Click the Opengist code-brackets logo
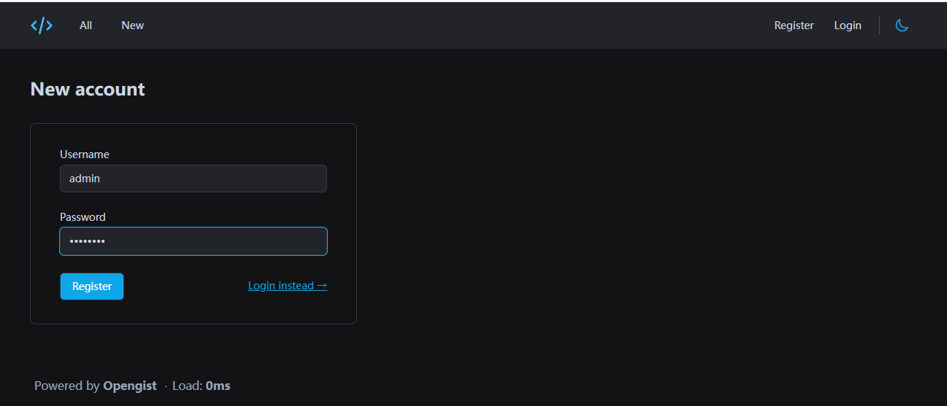Image resolution: width=947 pixels, height=406 pixels. pos(42,26)
